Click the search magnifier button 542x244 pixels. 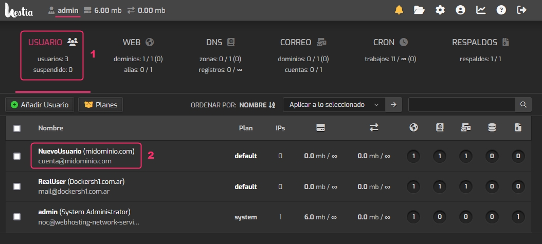point(523,105)
